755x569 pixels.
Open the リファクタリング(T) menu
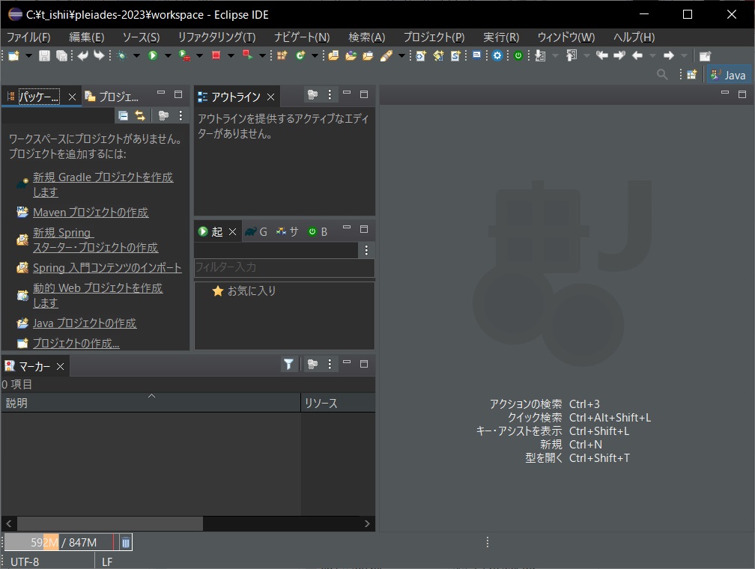[x=216, y=37]
